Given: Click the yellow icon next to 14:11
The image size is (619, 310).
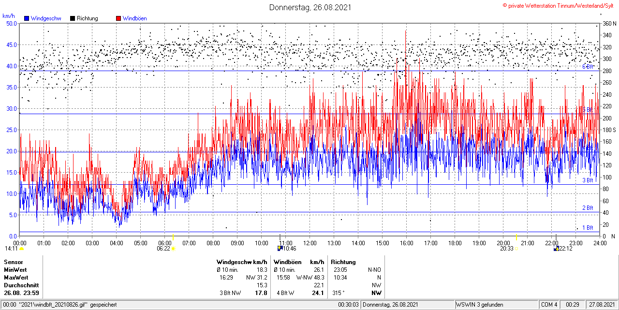Looking at the screenshot, I should [21, 249].
